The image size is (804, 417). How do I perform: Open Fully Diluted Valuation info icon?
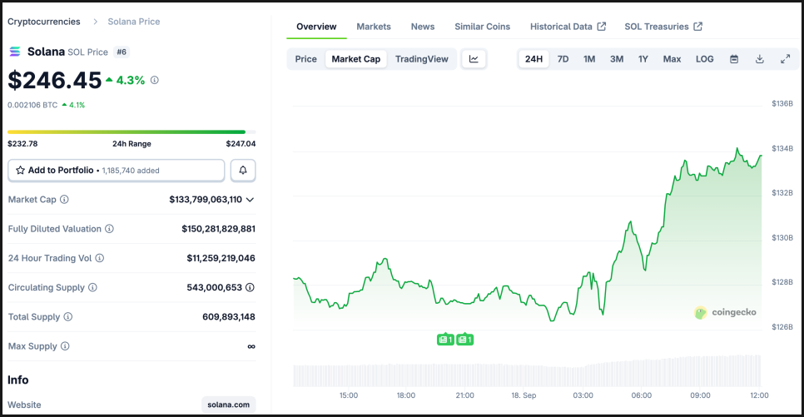(109, 229)
